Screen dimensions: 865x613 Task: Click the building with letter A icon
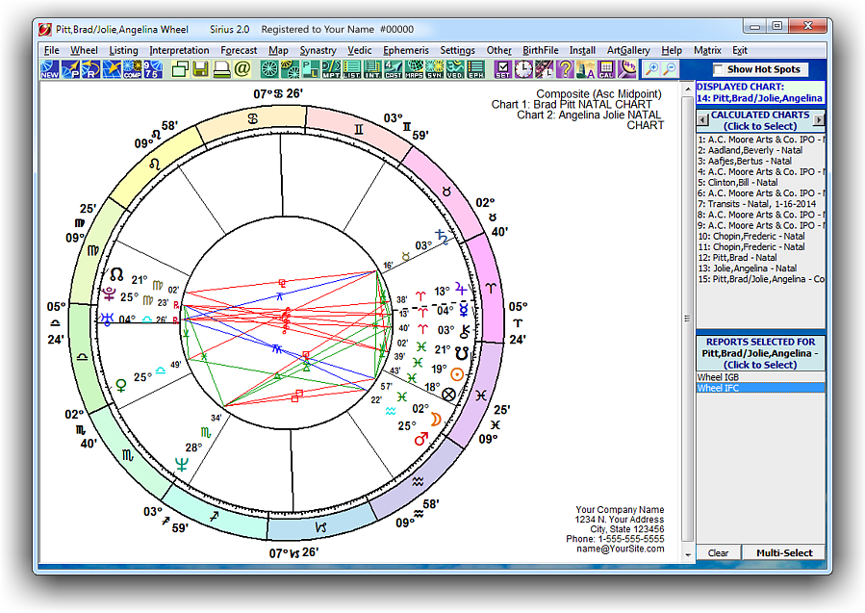pyautogui.click(x=585, y=69)
